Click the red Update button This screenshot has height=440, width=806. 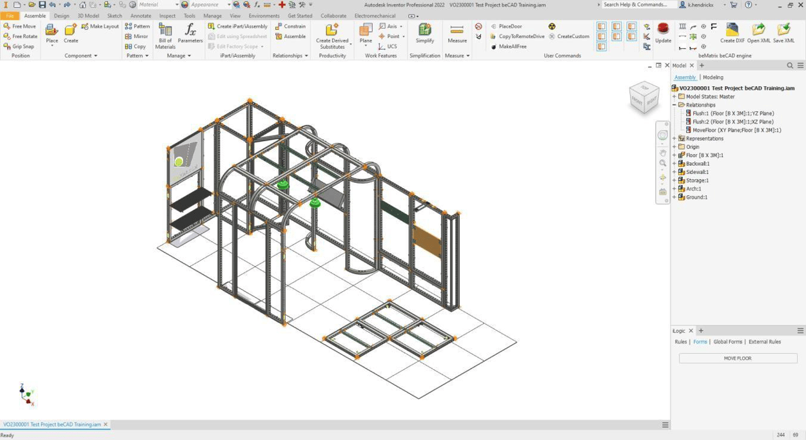[x=663, y=33]
